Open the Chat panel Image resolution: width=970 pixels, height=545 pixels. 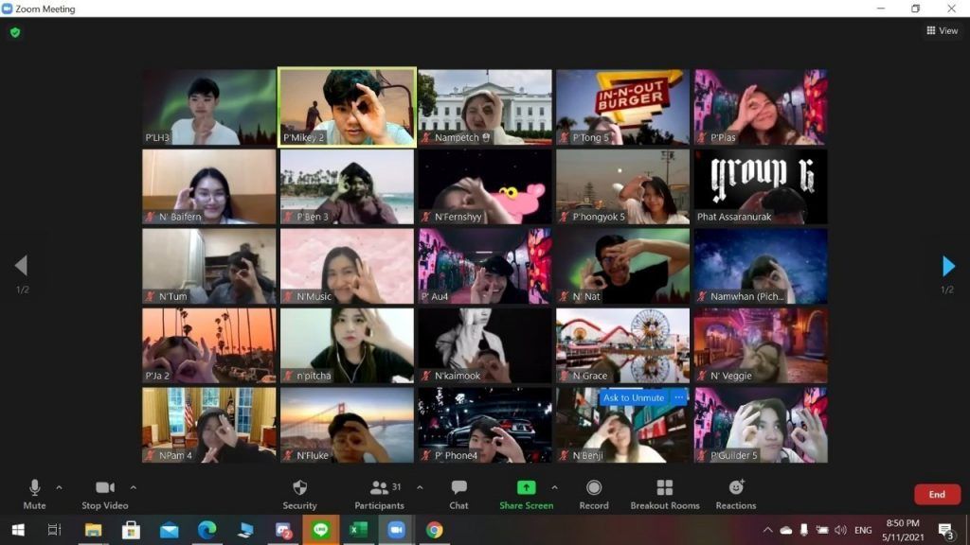pos(458,493)
